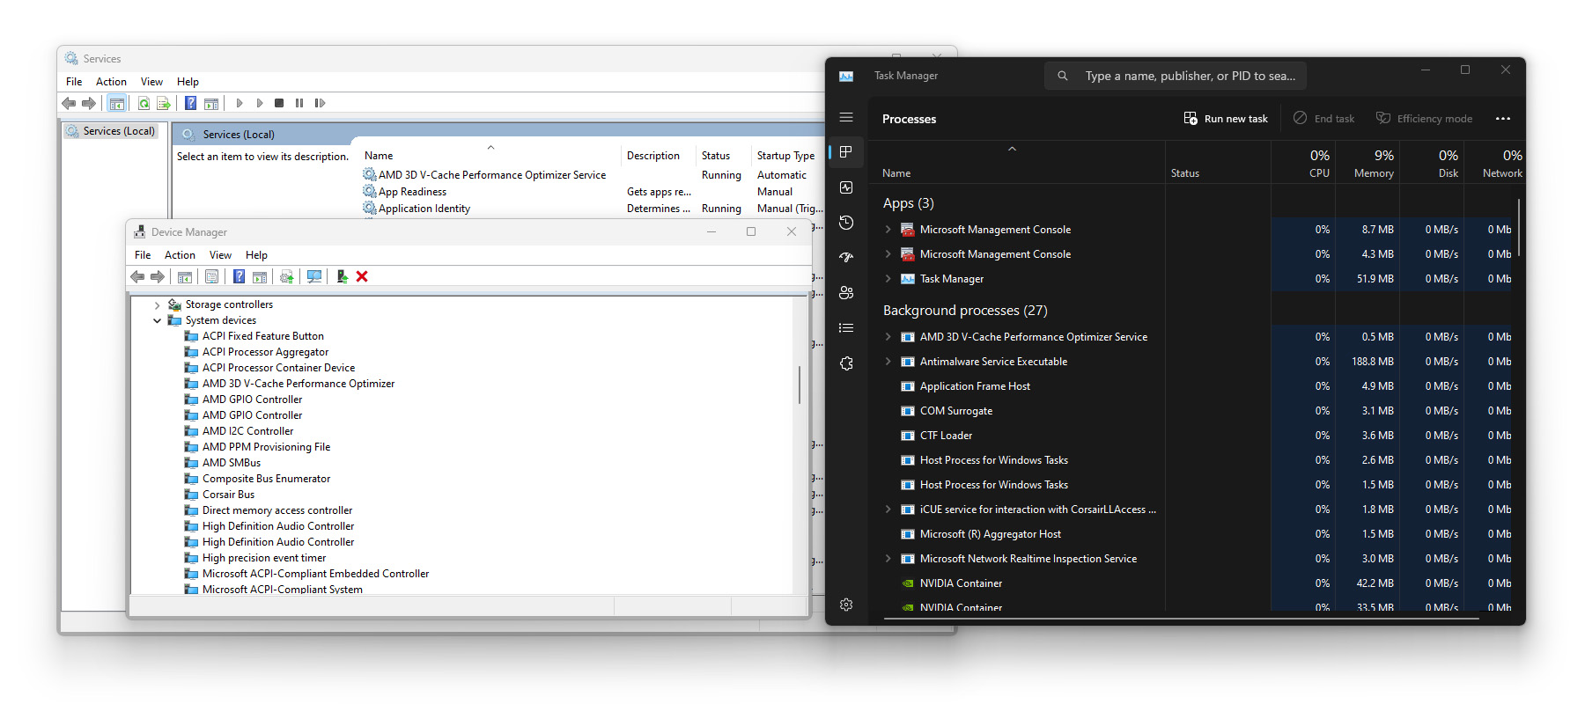This screenshot has height=704, width=1585.
Task: Click Run new task button
Action: pos(1226,119)
